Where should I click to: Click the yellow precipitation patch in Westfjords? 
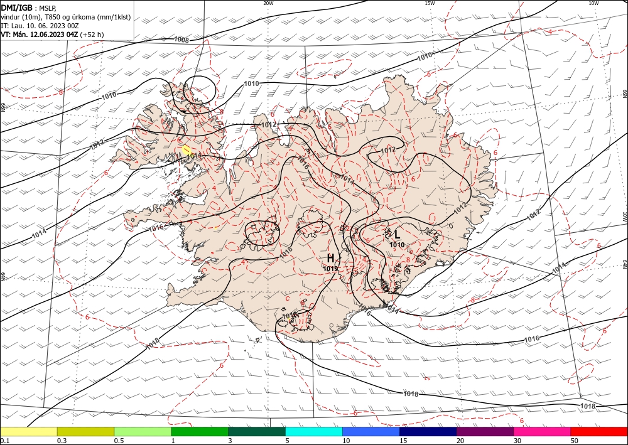[186, 150]
